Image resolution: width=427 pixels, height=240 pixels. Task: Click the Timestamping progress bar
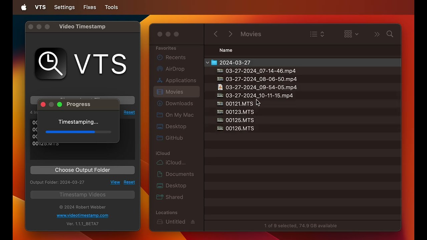click(x=78, y=132)
